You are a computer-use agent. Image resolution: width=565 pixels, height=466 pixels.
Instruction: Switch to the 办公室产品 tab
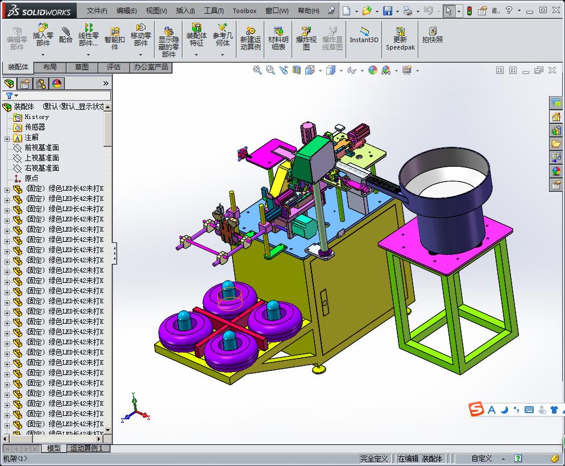pos(151,67)
